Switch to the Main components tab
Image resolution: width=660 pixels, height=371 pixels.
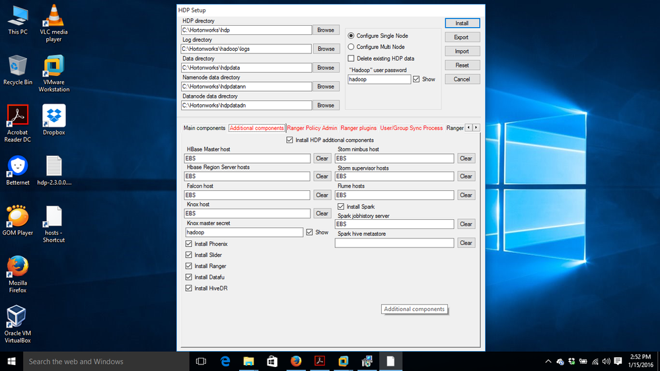(x=204, y=128)
